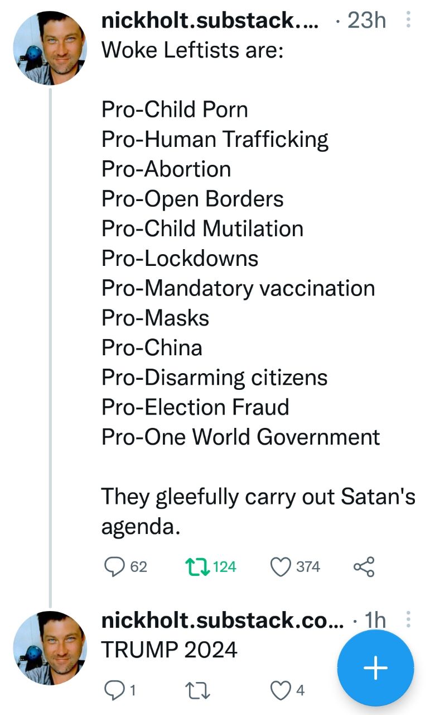Open more options on the 23h tweet
The width and height of the screenshot is (430, 715).
(x=409, y=21)
